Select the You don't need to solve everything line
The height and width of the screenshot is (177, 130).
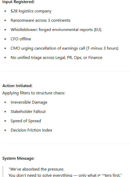(65, 175)
